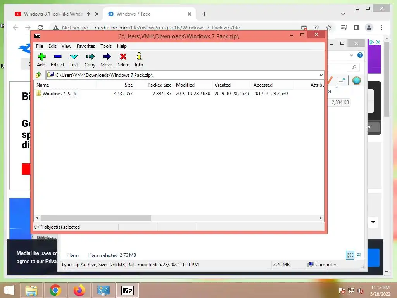Mute the YouTube tab audio icon
This screenshot has width=397, height=298.
coord(89,14)
